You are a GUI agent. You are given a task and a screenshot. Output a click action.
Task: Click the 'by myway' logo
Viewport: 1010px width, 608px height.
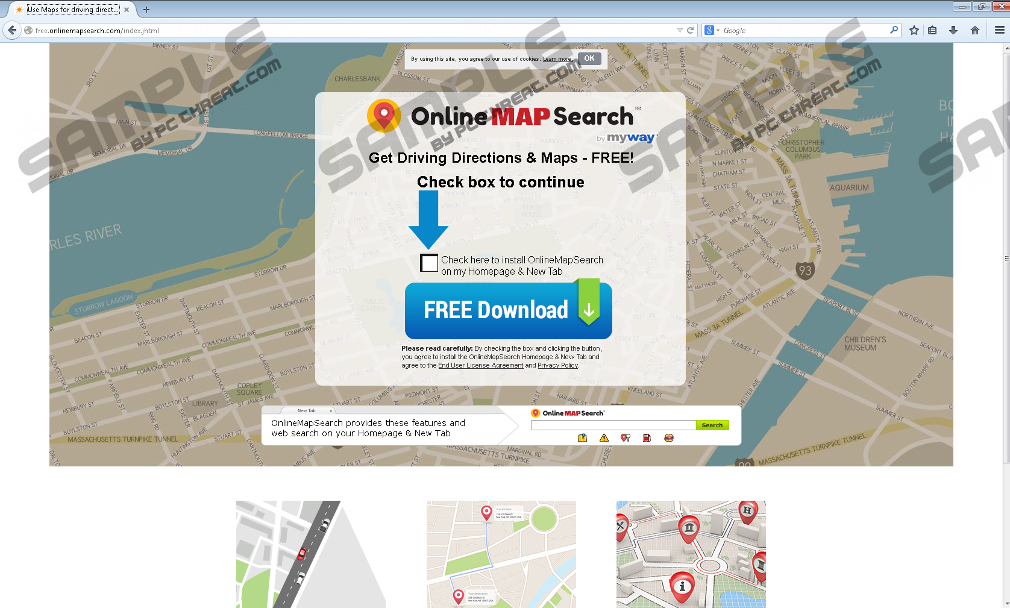(x=625, y=138)
